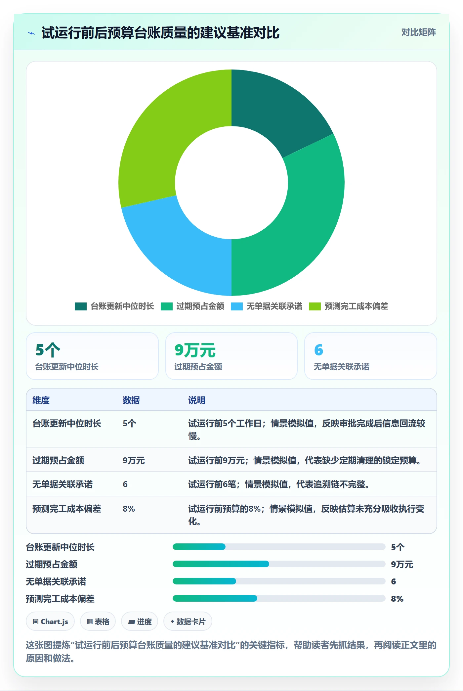Toggle 预测完工成本偏差 legend swatch
The height and width of the screenshot is (691, 463).
pyautogui.click(x=315, y=306)
